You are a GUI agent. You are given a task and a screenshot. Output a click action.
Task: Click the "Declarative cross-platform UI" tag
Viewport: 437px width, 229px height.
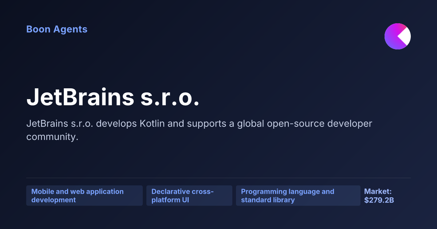(189, 196)
